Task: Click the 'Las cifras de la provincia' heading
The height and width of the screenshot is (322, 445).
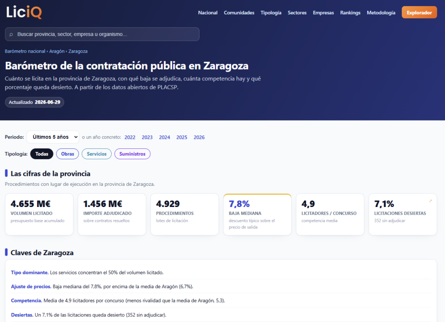Action: 50,174
